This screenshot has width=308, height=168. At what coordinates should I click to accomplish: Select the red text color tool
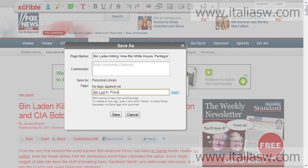click(x=83, y=7)
